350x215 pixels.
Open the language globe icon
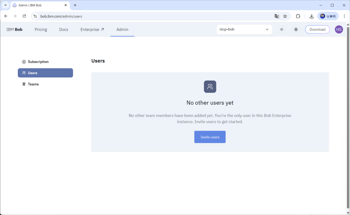point(296,29)
